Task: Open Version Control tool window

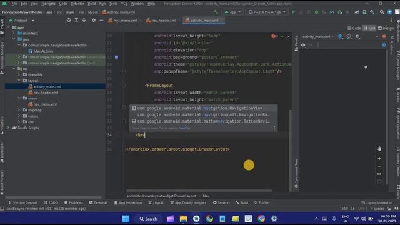Action: (x=23, y=202)
